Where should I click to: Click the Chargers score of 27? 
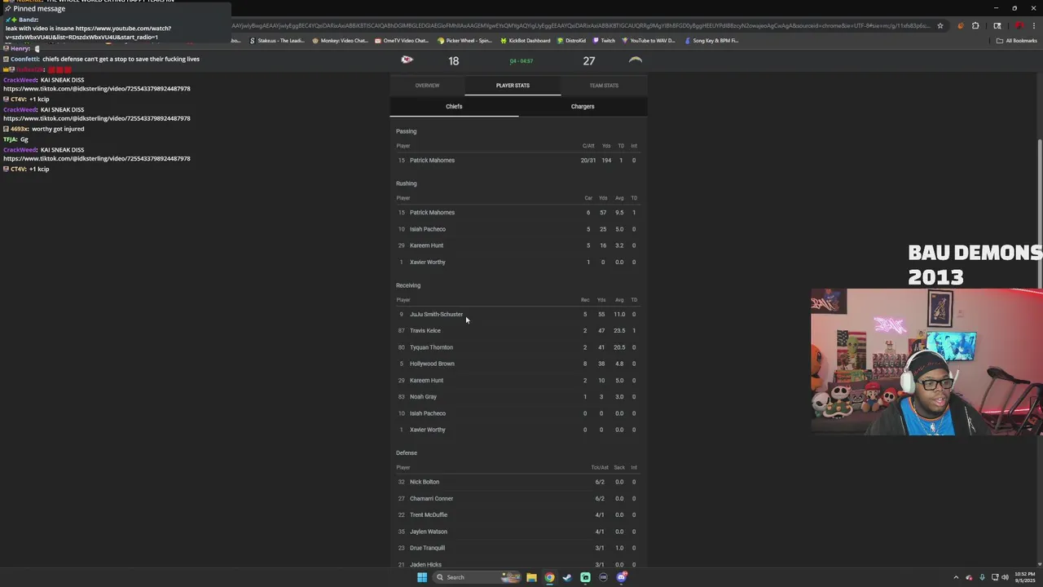pyautogui.click(x=588, y=61)
